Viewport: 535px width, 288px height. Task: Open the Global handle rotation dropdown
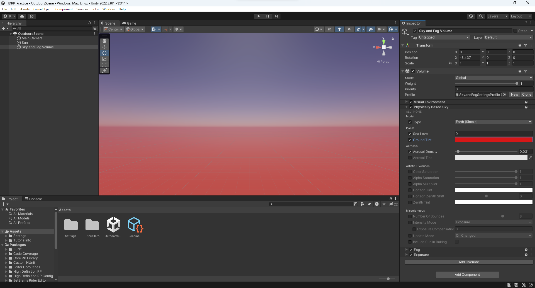pos(135,29)
